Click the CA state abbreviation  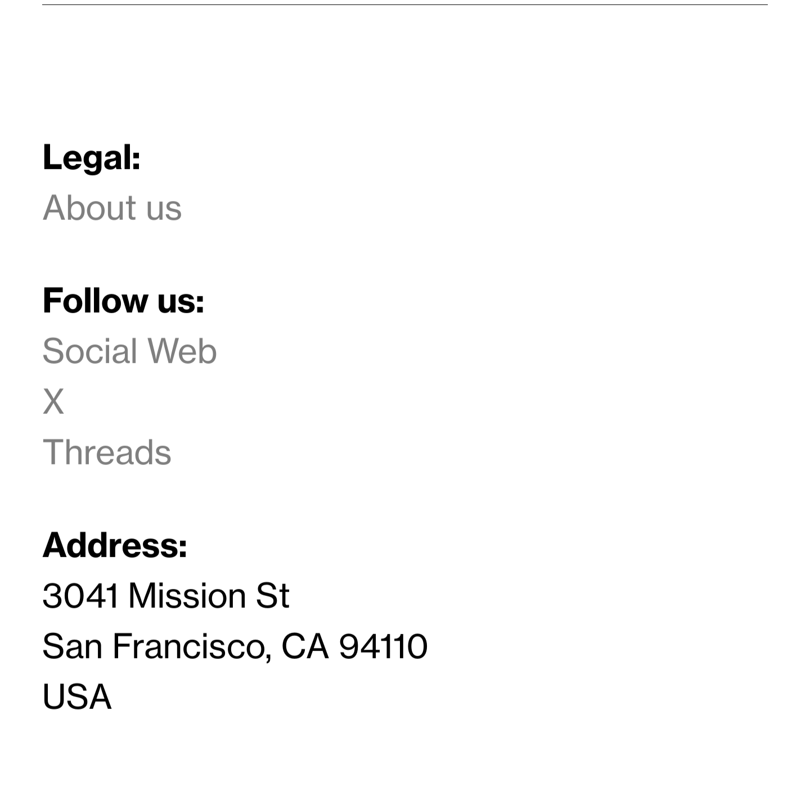305,647
